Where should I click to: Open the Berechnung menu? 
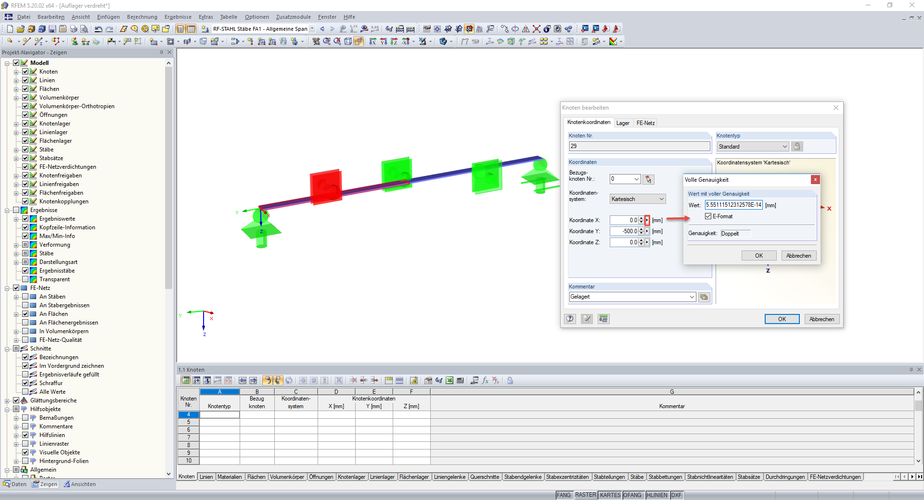(x=142, y=17)
